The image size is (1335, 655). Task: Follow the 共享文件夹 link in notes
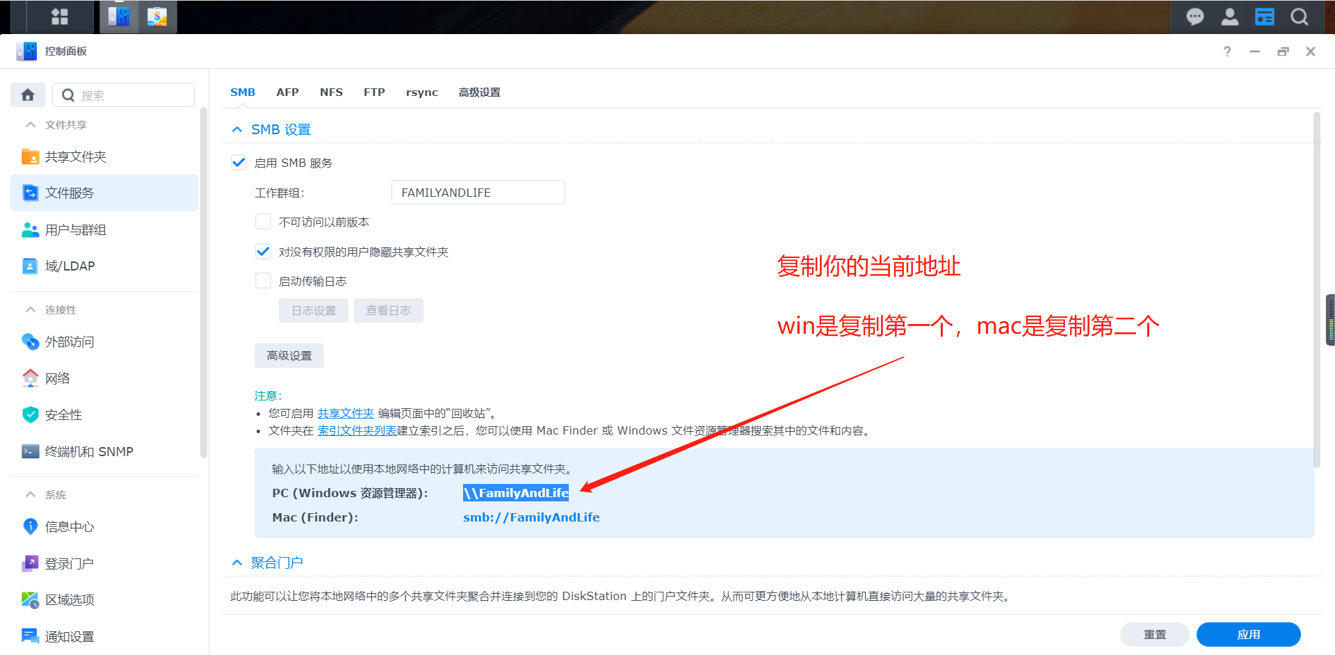346,413
